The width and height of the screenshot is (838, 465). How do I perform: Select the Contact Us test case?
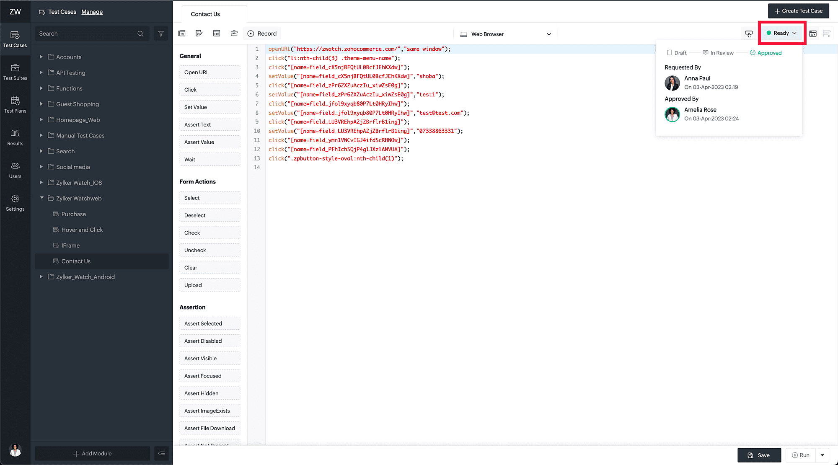[102, 261]
